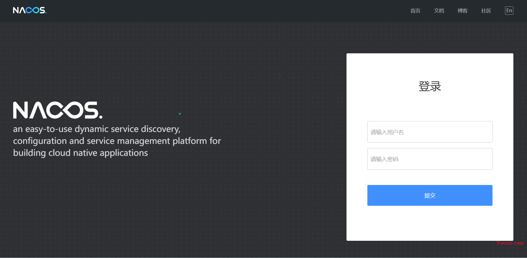The width and height of the screenshot is (527, 258).
Task: Focus the 请输入密码 password field
Action: [x=430, y=159]
